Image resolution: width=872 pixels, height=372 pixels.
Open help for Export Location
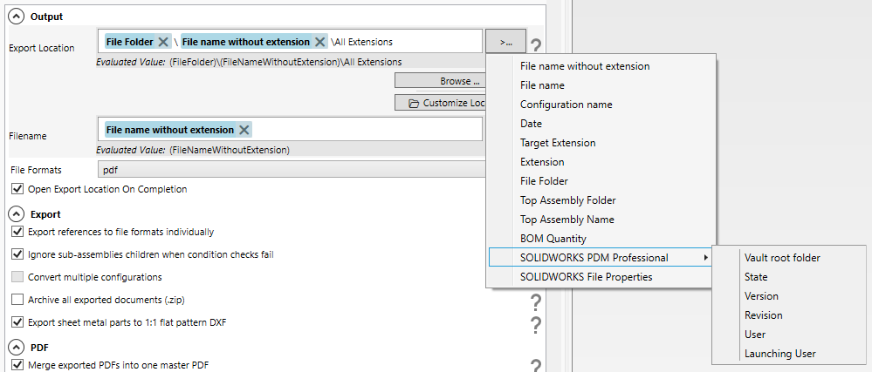point(536,46)
